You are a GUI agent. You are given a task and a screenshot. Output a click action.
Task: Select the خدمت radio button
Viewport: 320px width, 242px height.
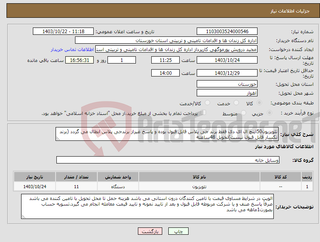click(x=236, y=103)
